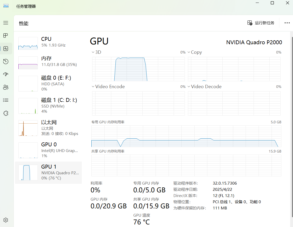Click the 运行新任务 button
Image resolution: width=293 pixels, height=227 pixels.
(x=261, y=23)
